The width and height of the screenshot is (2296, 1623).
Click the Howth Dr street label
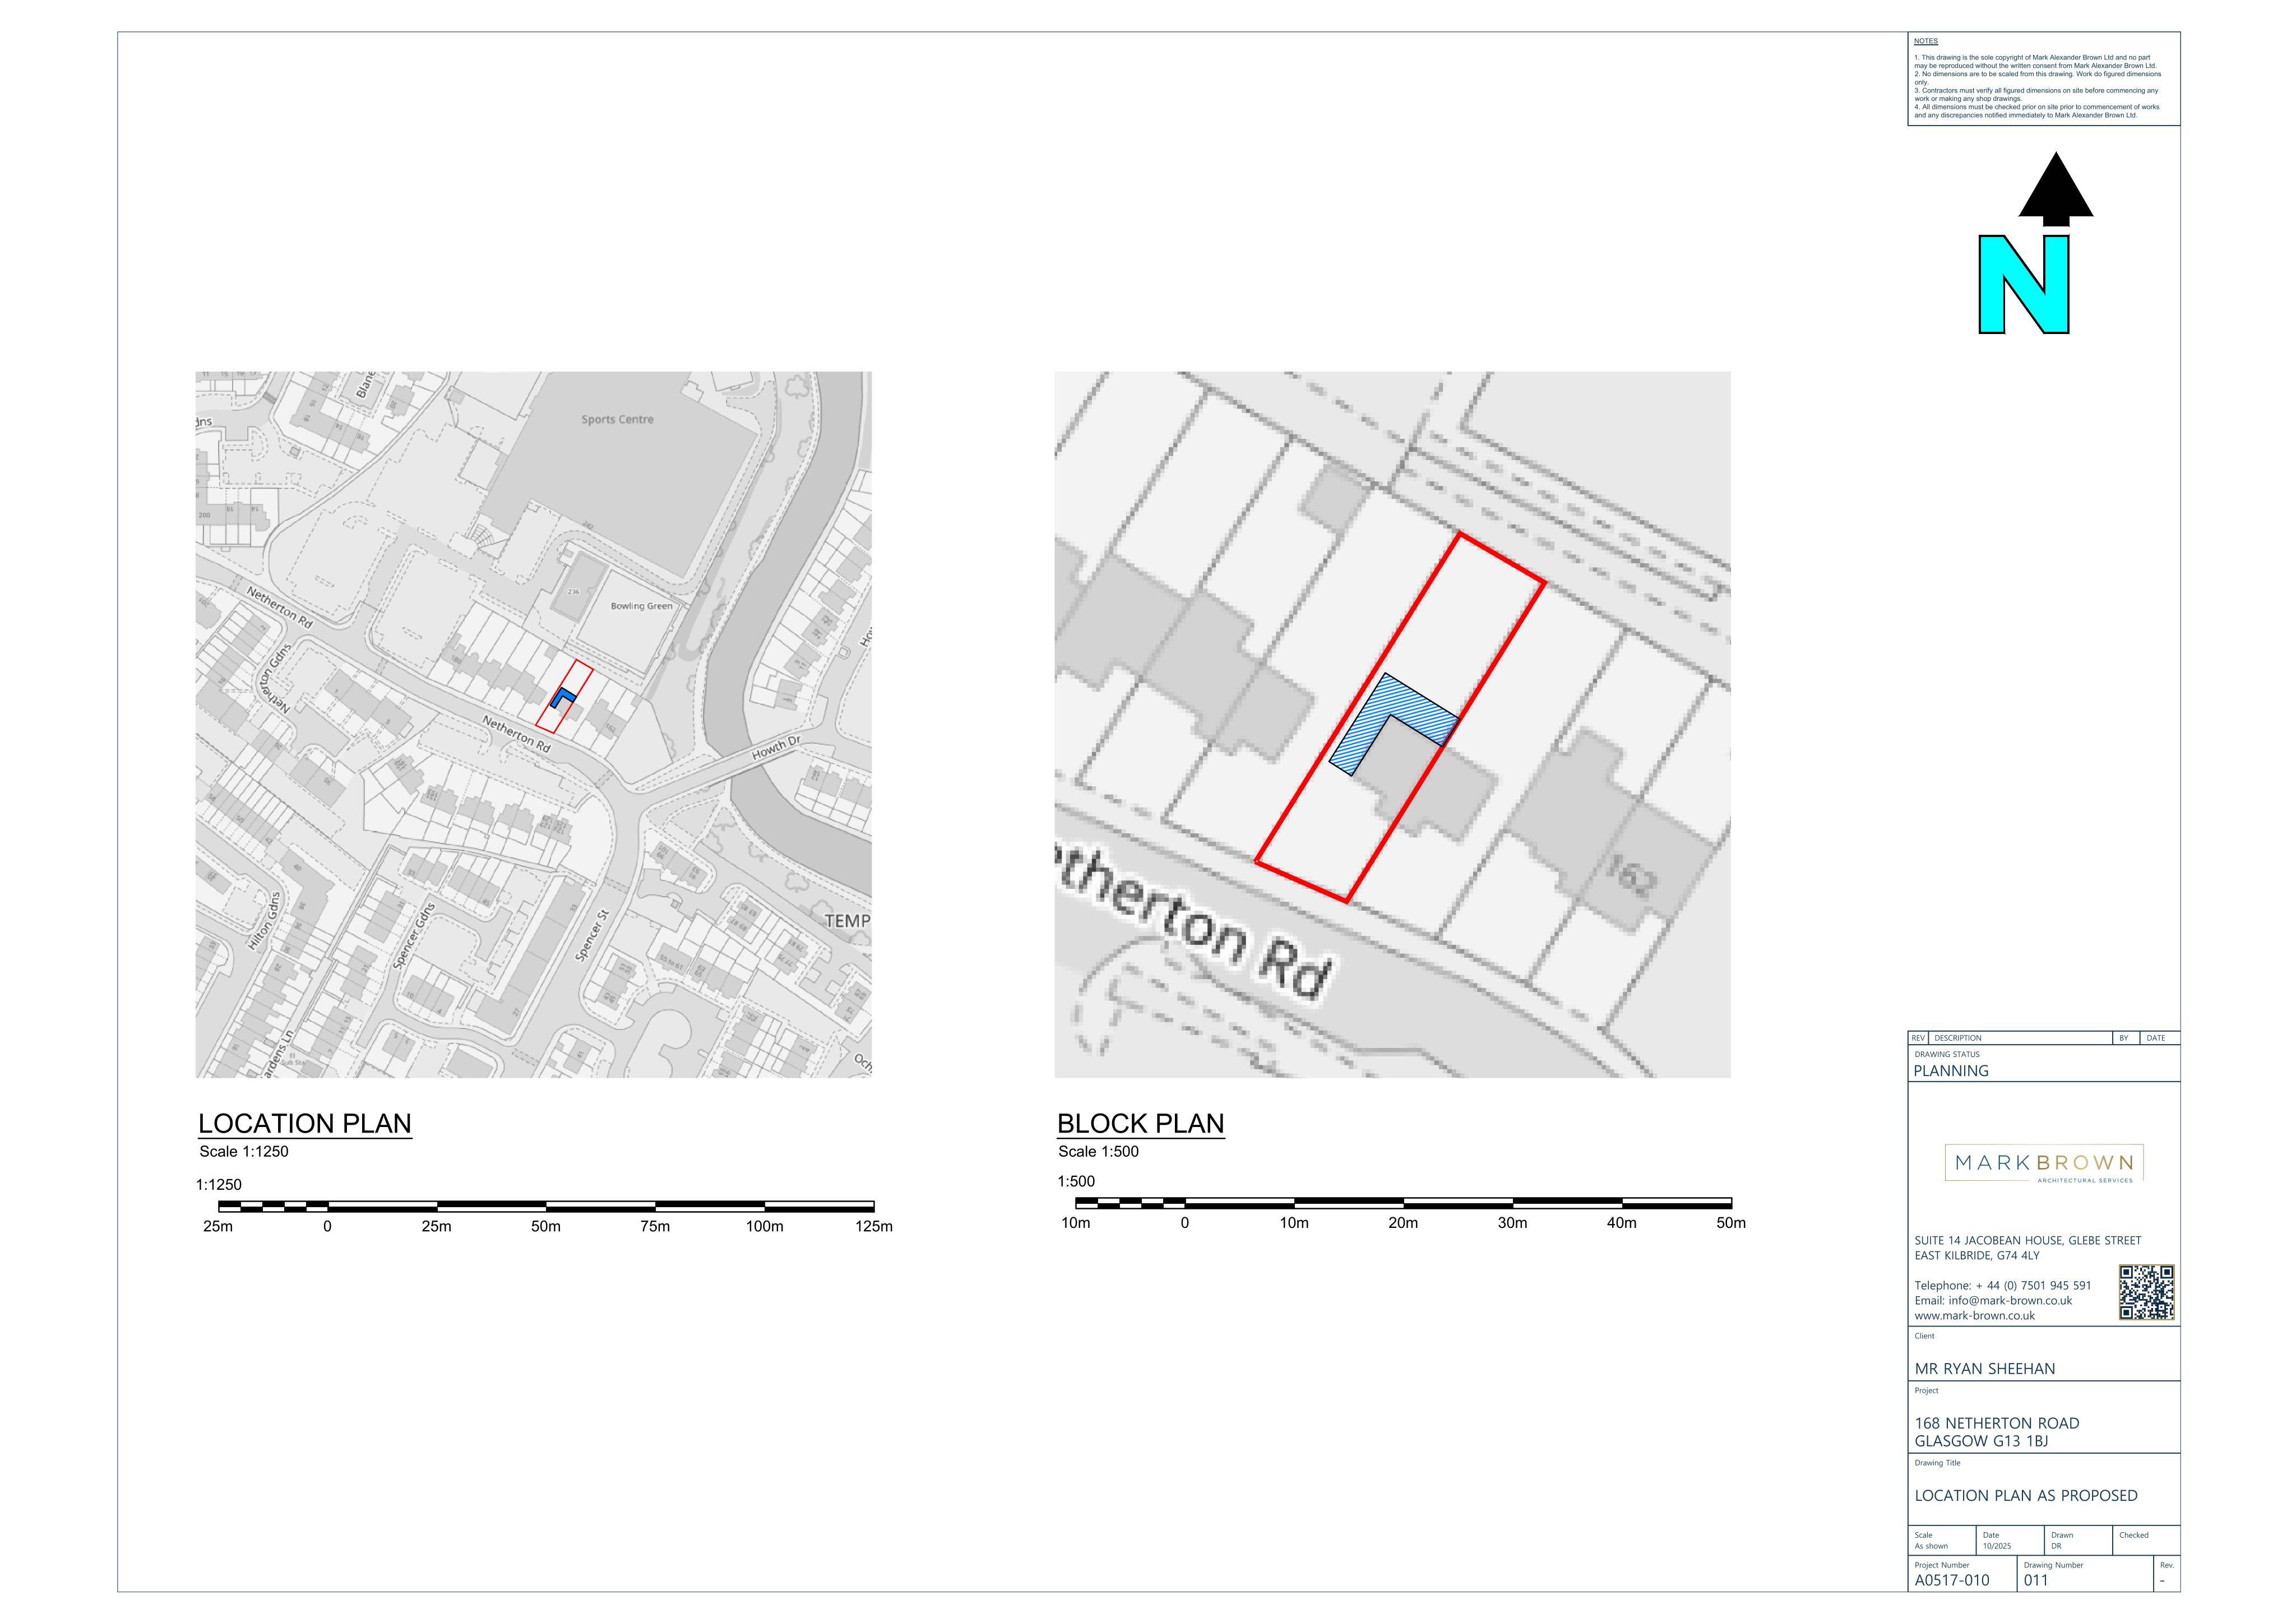click(x=777, y=747)
